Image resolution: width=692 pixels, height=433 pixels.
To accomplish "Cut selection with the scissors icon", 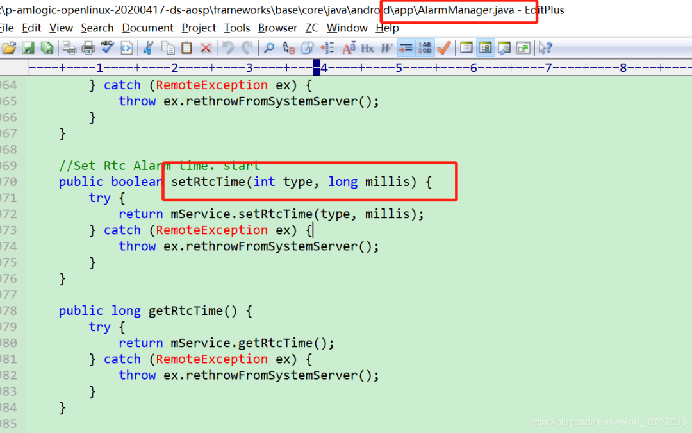I will (148, 47).
